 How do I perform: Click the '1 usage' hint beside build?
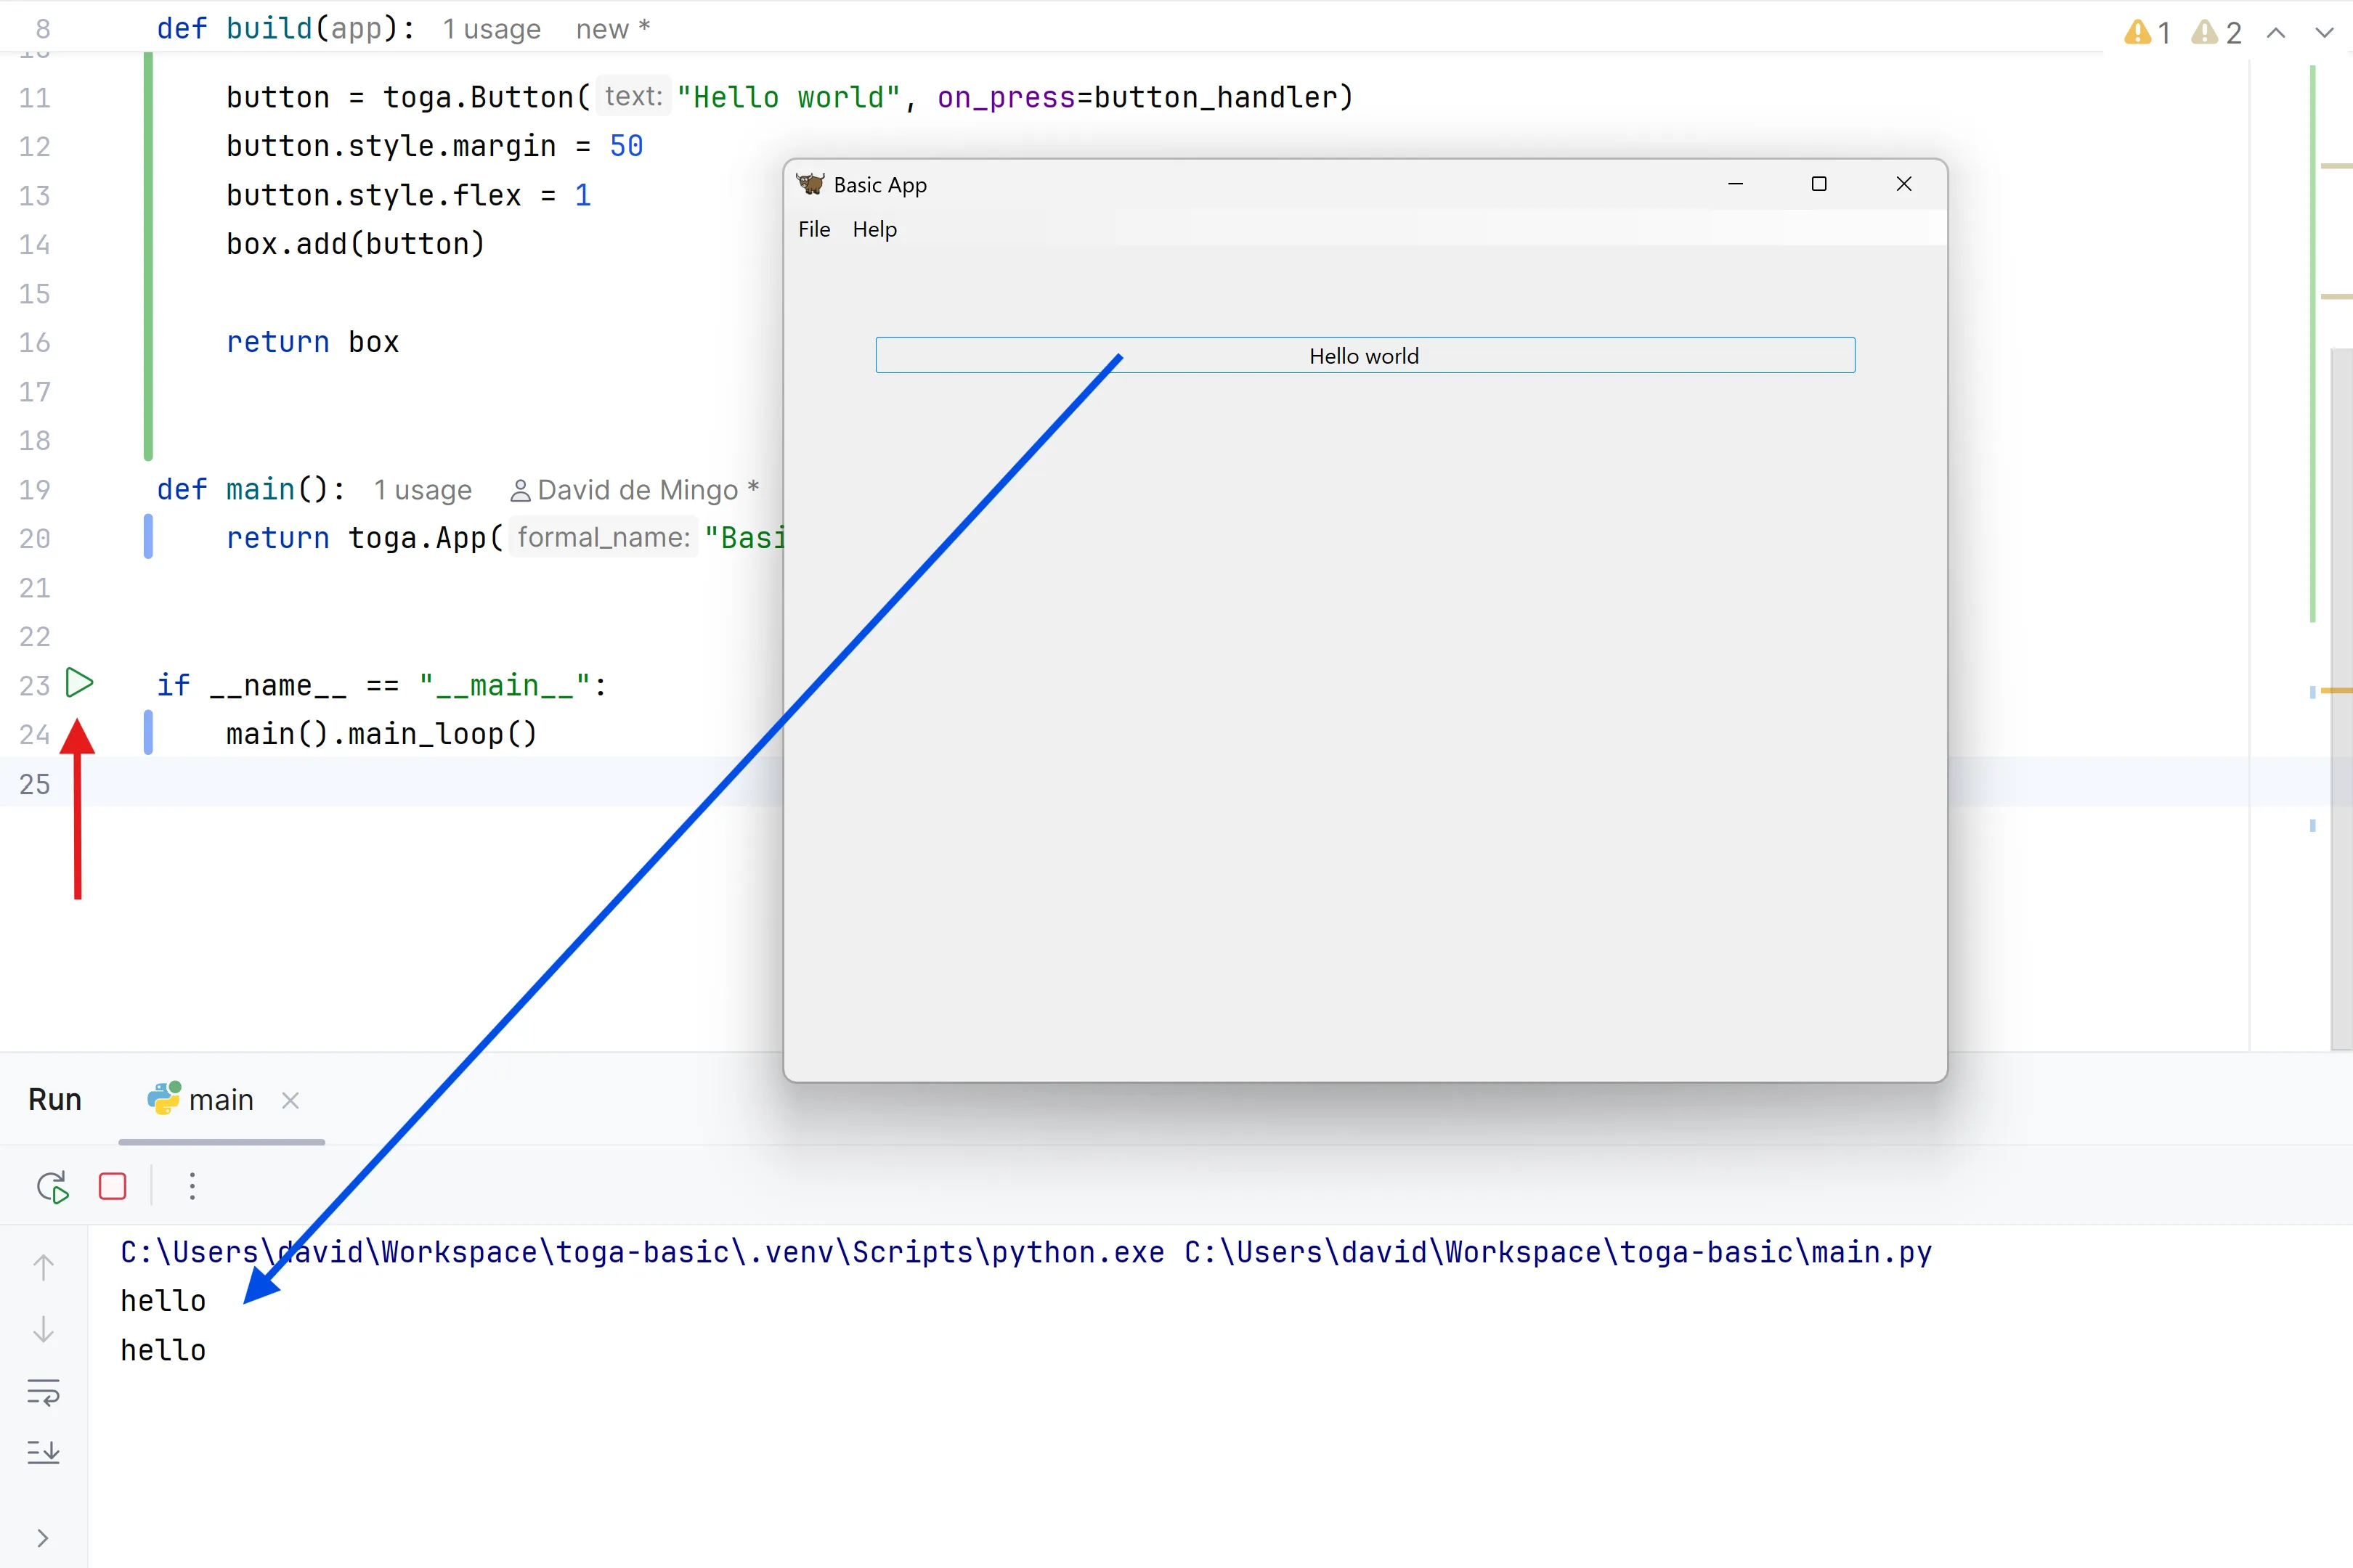[x=491, y=29]
